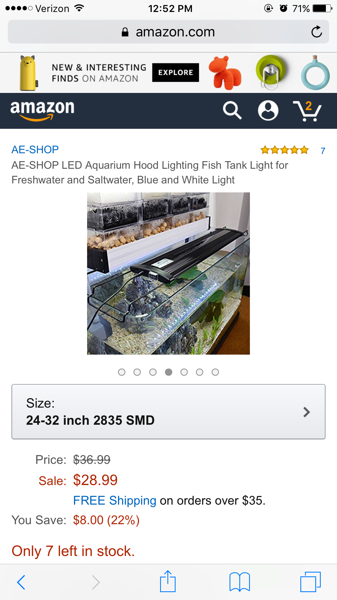Viewport: 337px width, 600px height.
Task: Open the five-star rating reviews
Action: click(x=284, y=150)
